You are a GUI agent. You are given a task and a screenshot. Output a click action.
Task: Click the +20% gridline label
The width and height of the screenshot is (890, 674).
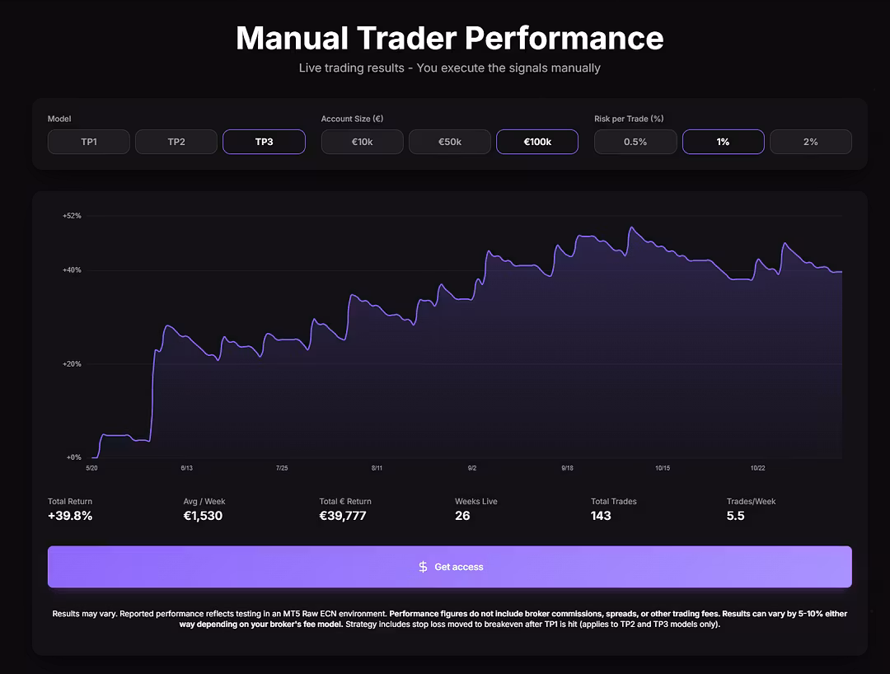coord(72,364)
